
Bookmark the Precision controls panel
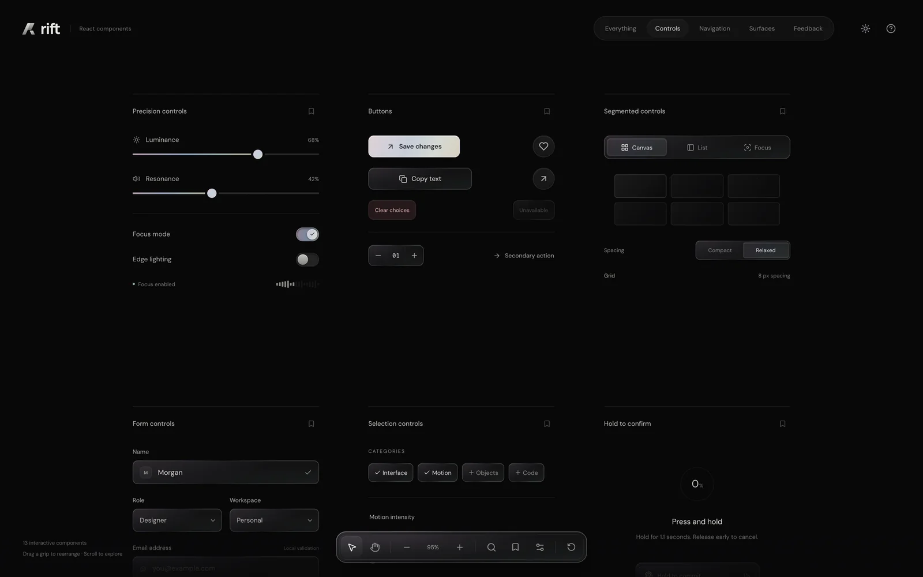[x=311, y=111]
